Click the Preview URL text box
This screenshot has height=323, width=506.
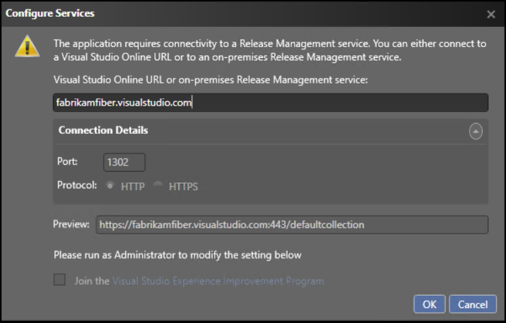tap(292, 225)
